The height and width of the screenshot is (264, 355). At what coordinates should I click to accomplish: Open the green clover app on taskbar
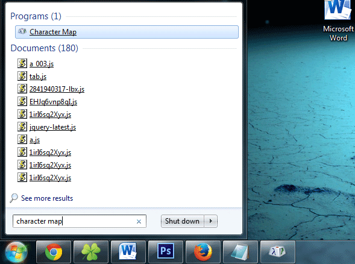pos(91,252)
